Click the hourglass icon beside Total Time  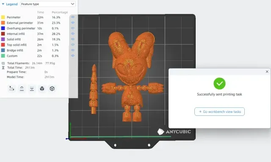(x=3, y=68)
